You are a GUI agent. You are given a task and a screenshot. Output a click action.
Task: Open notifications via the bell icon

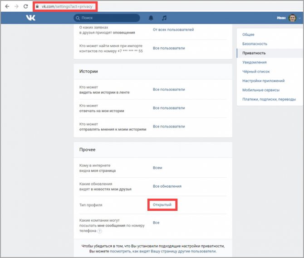click(151, 18)
